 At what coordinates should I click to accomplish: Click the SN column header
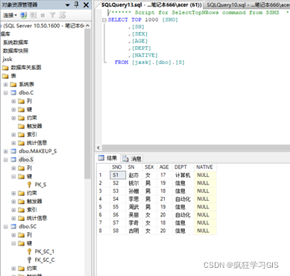[x=134, y=167]
